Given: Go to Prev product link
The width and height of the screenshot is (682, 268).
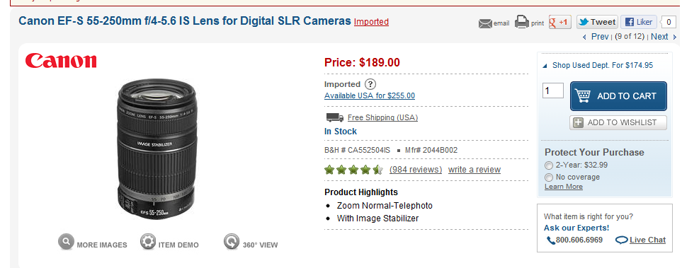Looking at the screenshot, I should tap(596, 37).
